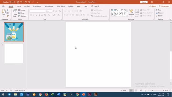Open Word from the taskbar

(x=59, y=94)
